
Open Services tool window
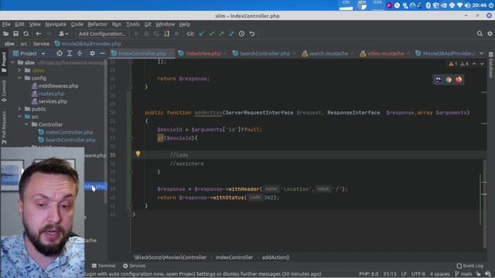[134, 266]
